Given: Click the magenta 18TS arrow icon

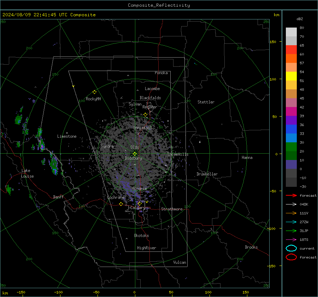Looking at the screenshot, I should 291,240.
